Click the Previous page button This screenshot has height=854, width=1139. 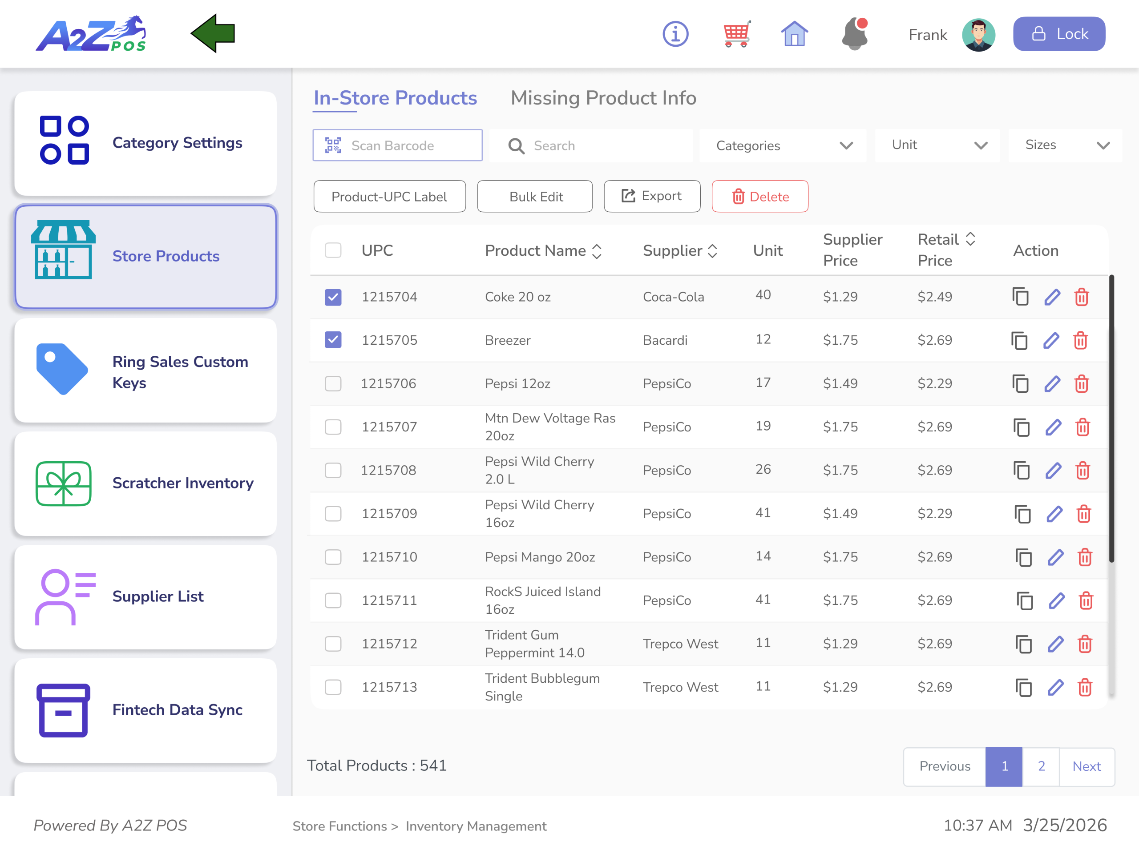pyautogui.click(x=945, y=766)
